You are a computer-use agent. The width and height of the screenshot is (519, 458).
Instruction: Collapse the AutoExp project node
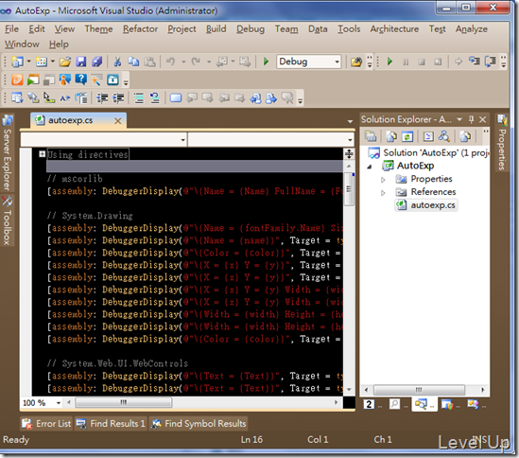[x=370, y=167]
